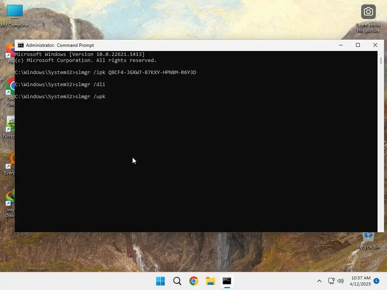Minimize the Command Prompt window
387x290 pixels.
point(341,45)
